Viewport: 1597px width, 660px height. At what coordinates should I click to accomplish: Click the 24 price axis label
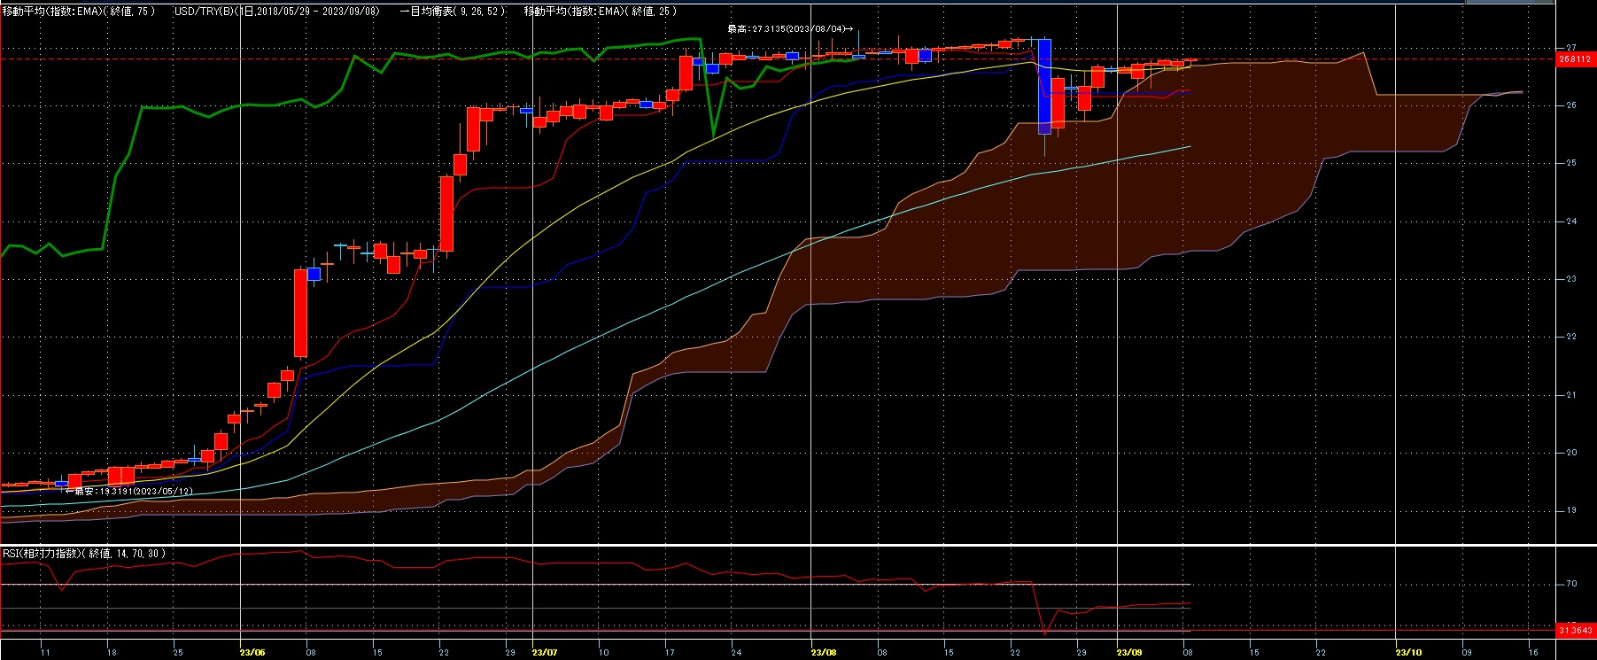[x=1570, y=221]
